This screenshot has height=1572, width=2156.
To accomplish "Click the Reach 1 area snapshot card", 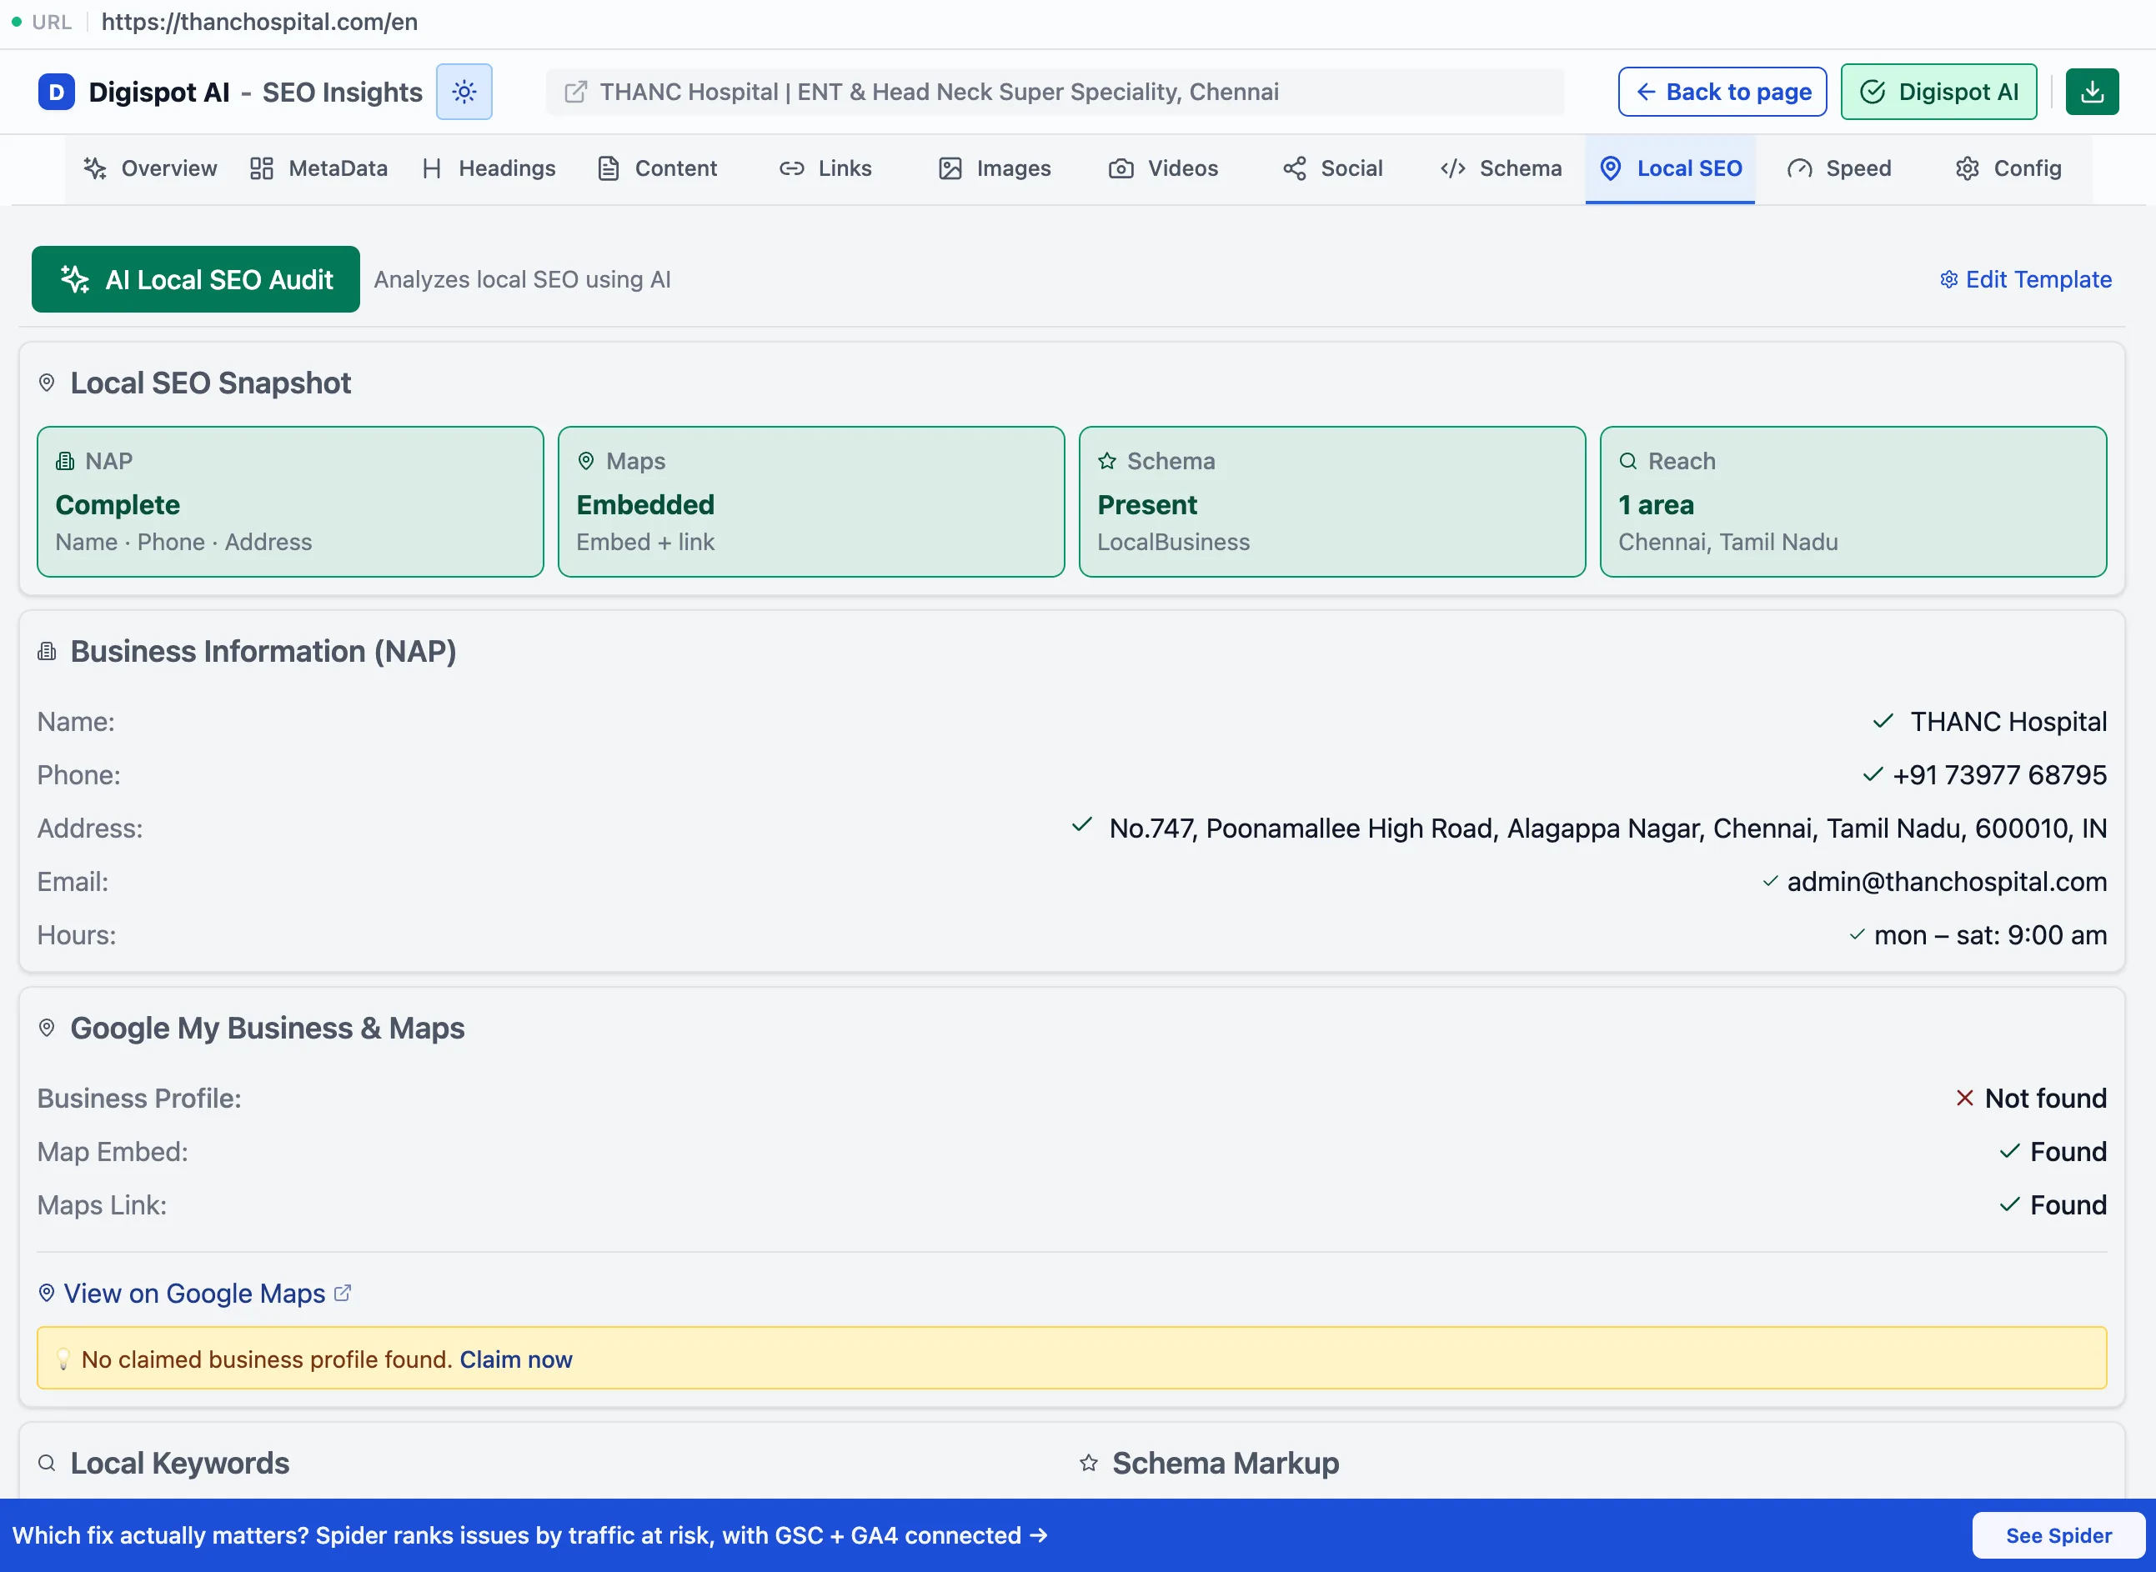I will click(x=1853, y=502).
